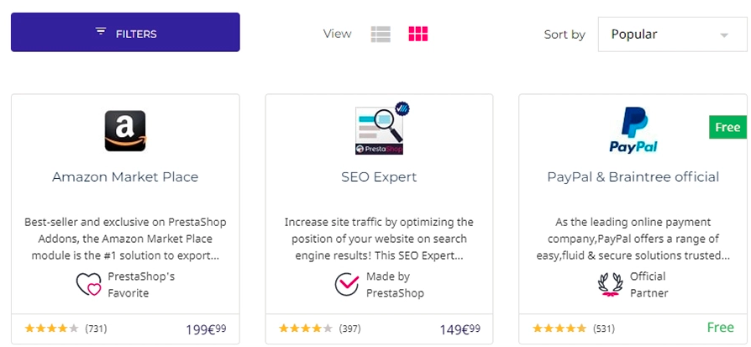Click the SEO Expert magnifier module icon
Screen dimensions: 751x347
[x=381, y=129]
